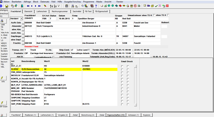Save the record with the floppy disk icon

pyautogui.click(x=6, y=6)
